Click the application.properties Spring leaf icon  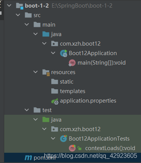(x=55, y=101)
